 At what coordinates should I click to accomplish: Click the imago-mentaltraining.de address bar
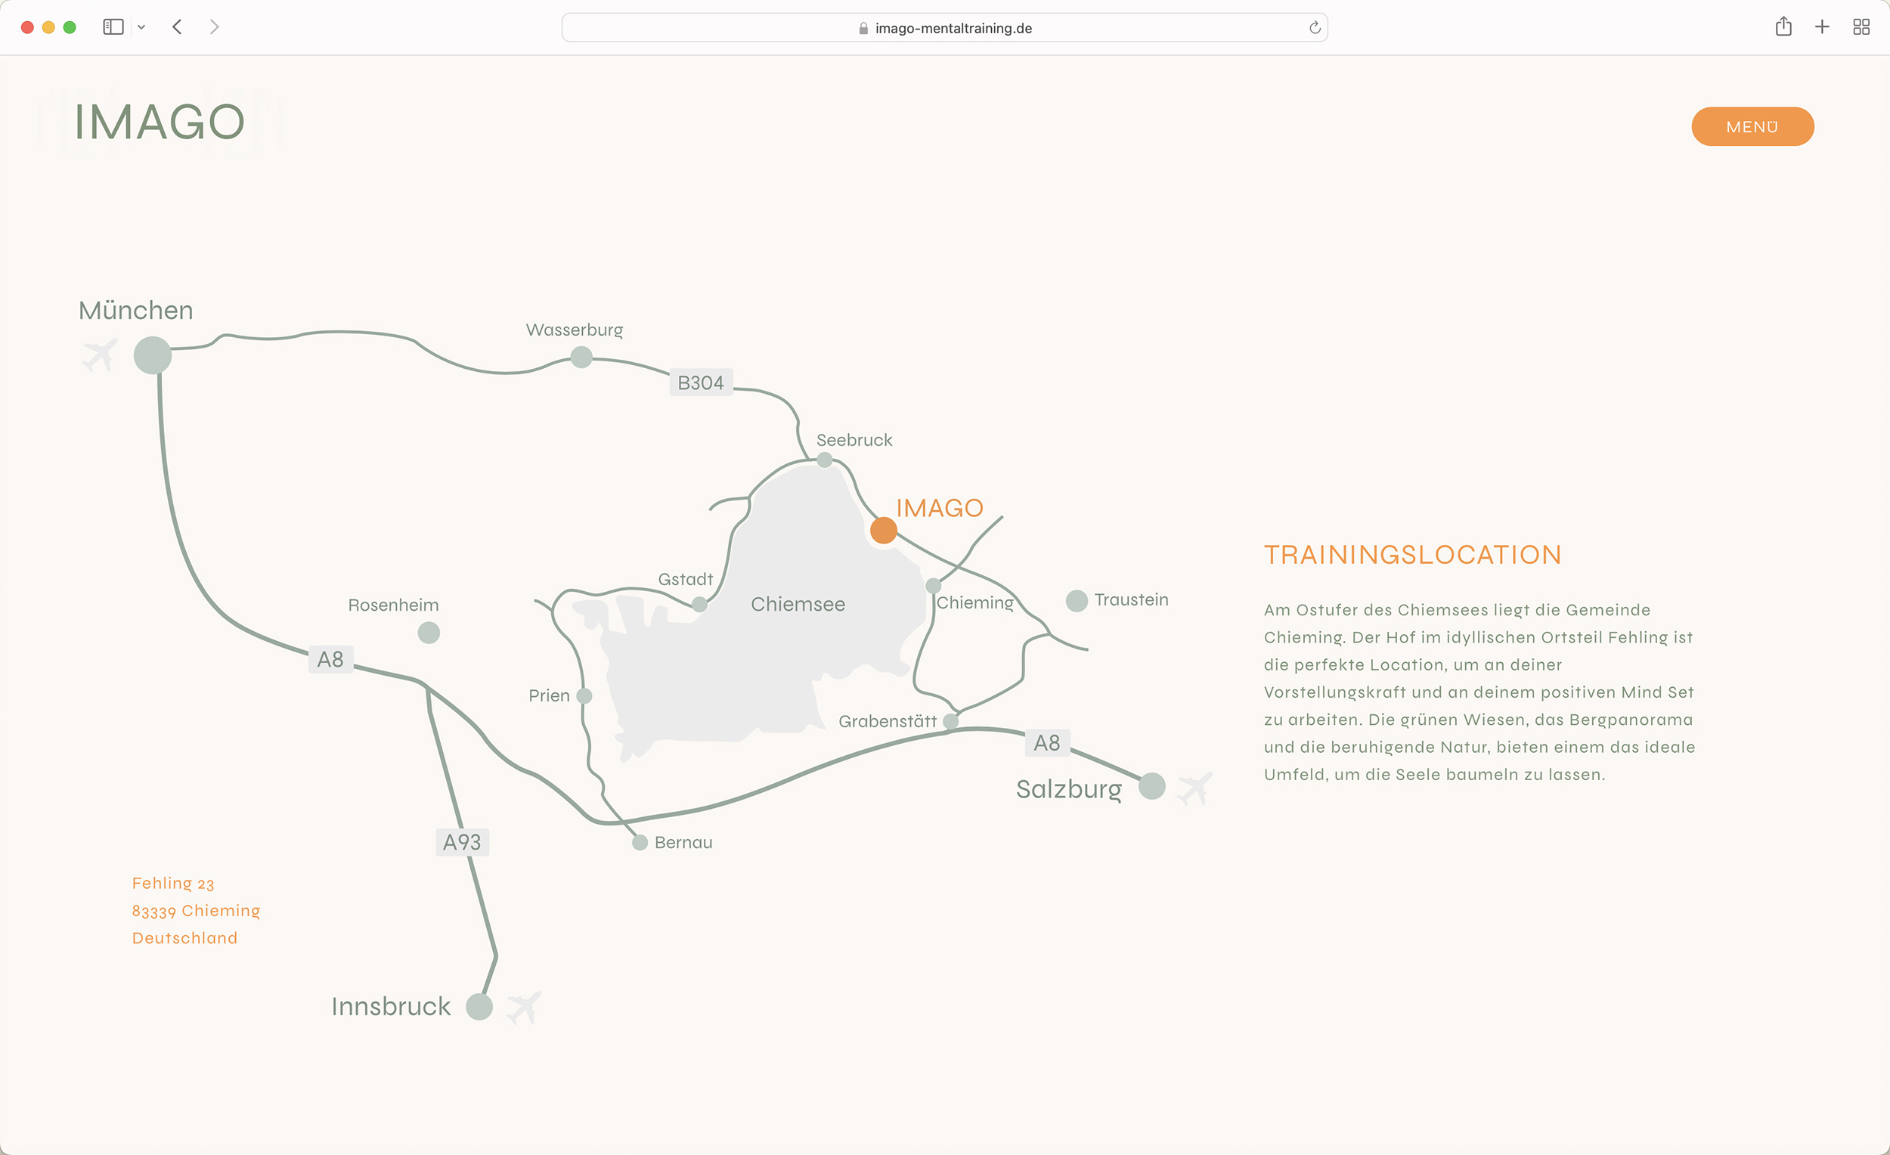click(x=944, y=28)
